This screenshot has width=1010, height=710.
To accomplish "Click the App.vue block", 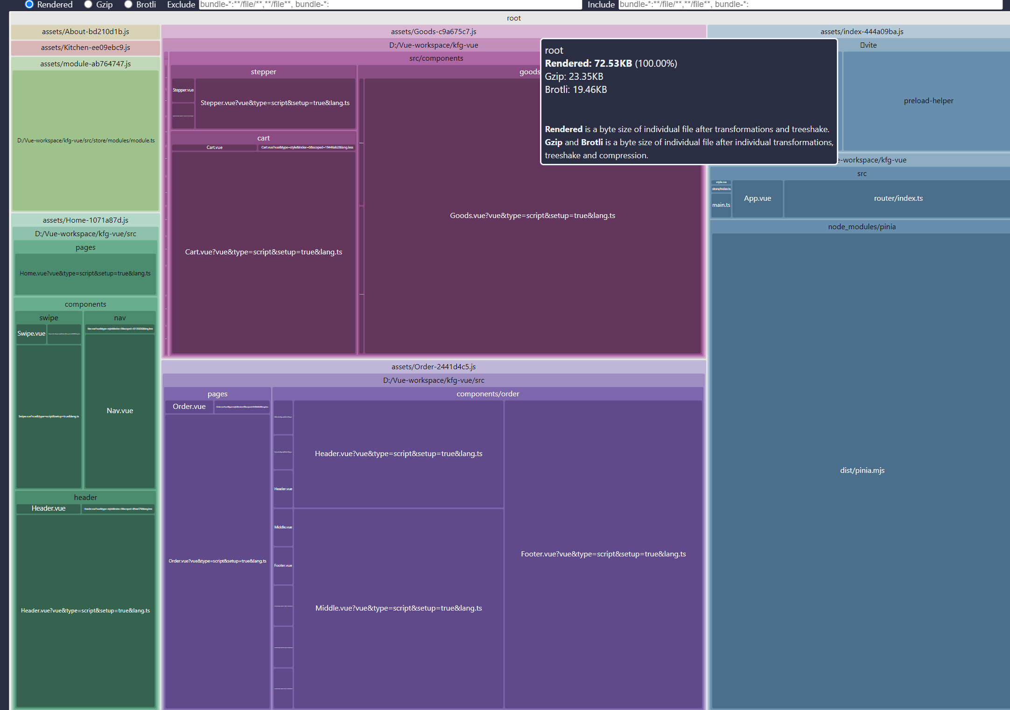I will 757,198.
